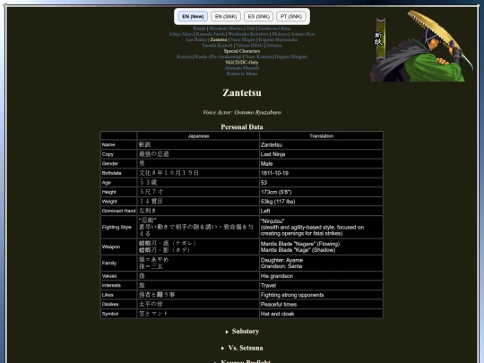This screenshot has height=363, width=484.
Task: Visit the Kanzaki Juzoh page
Action: coord(211,34)
